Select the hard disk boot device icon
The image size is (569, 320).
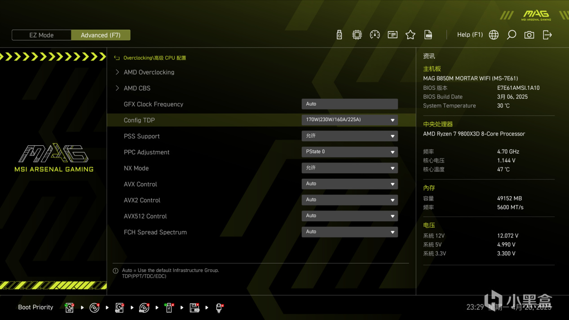point(69,307)
